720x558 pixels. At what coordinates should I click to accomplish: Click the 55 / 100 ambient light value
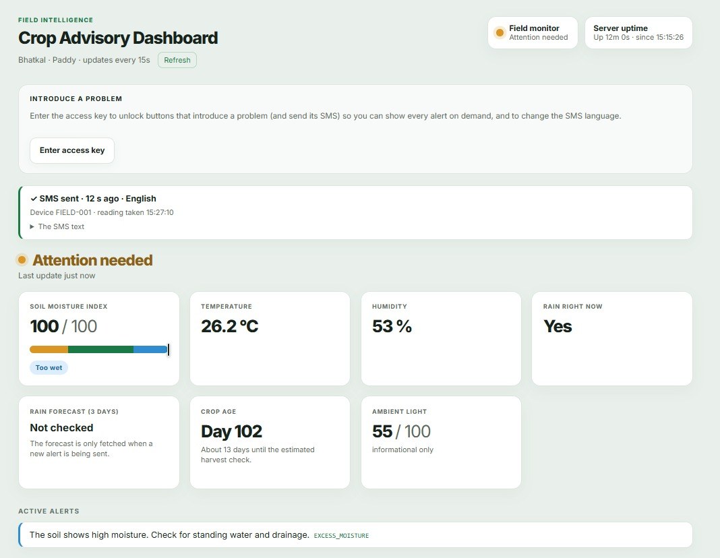click(x=401, y=431)
